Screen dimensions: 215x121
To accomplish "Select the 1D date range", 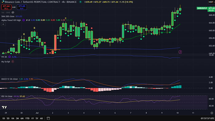I will point(4,119).
